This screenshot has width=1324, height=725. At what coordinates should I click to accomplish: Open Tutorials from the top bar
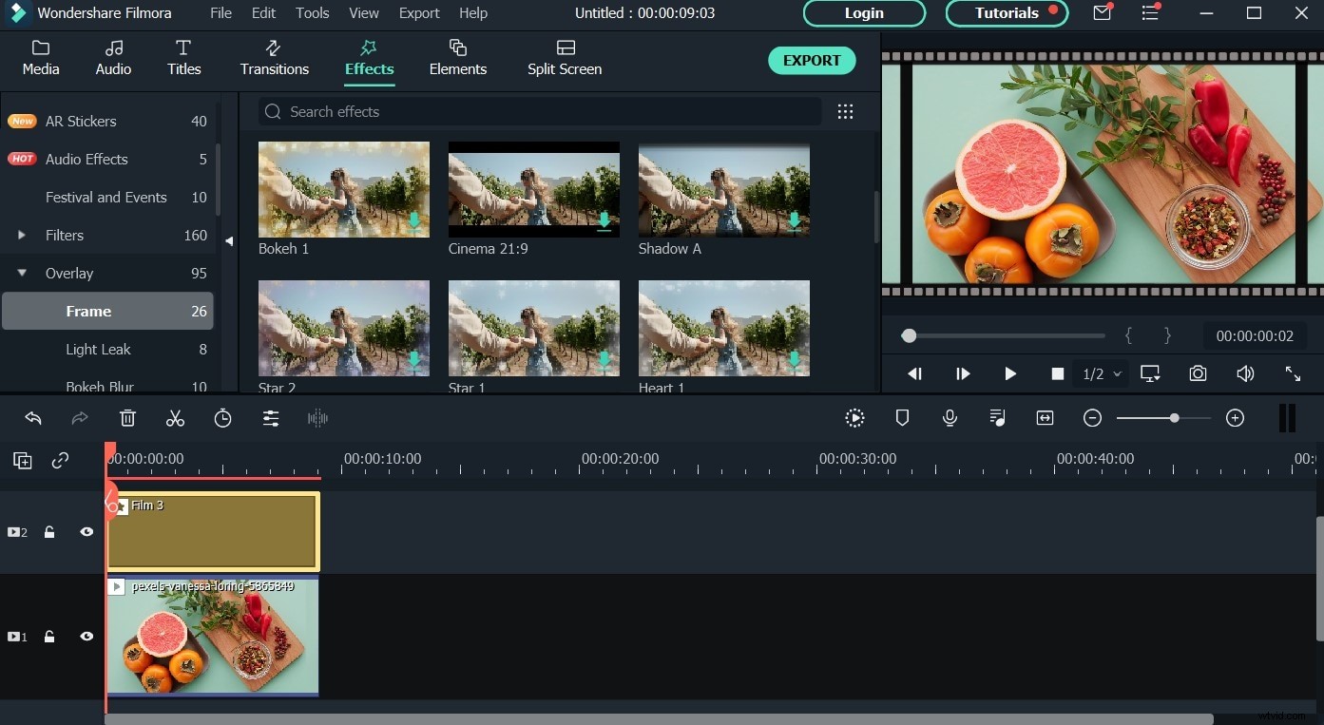(x=1006, y=12)
